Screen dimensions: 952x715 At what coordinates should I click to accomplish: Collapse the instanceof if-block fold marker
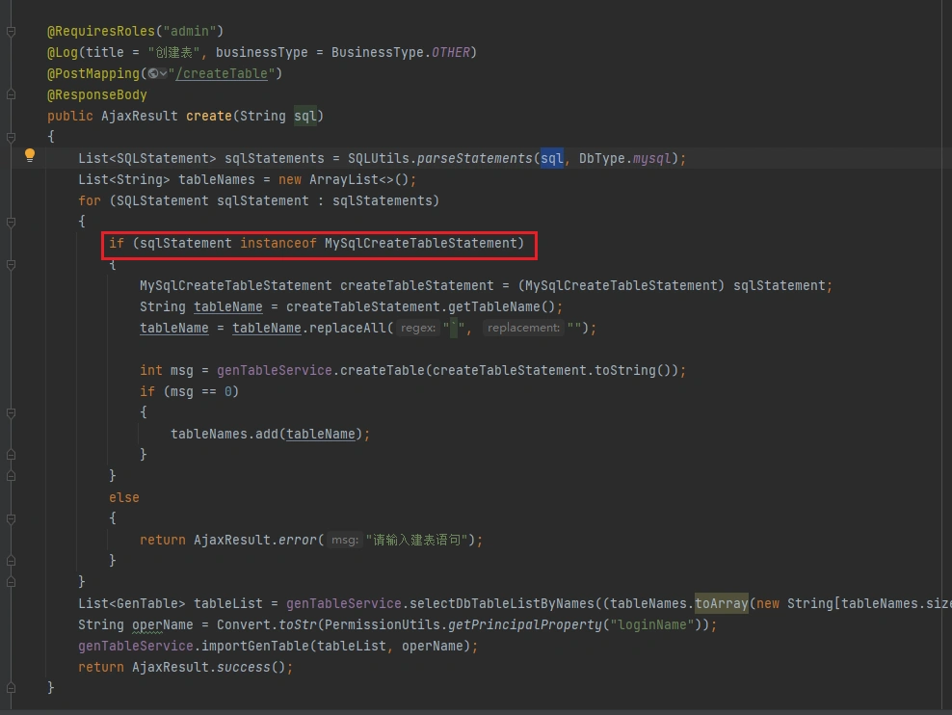point(11,264)
